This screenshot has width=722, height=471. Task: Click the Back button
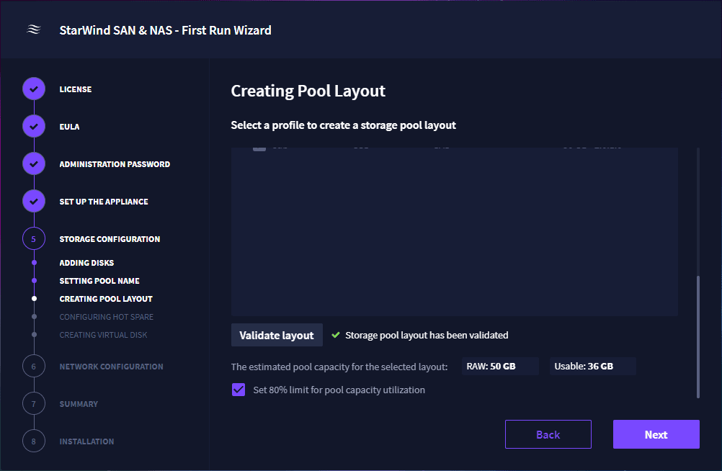[x=548, y=434]
